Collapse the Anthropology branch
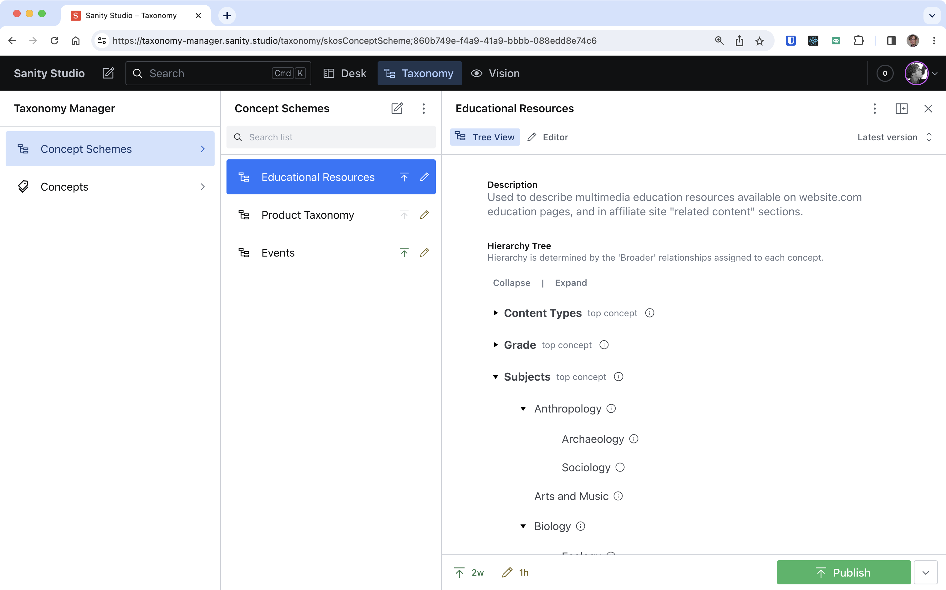 (x=523, y=409)
